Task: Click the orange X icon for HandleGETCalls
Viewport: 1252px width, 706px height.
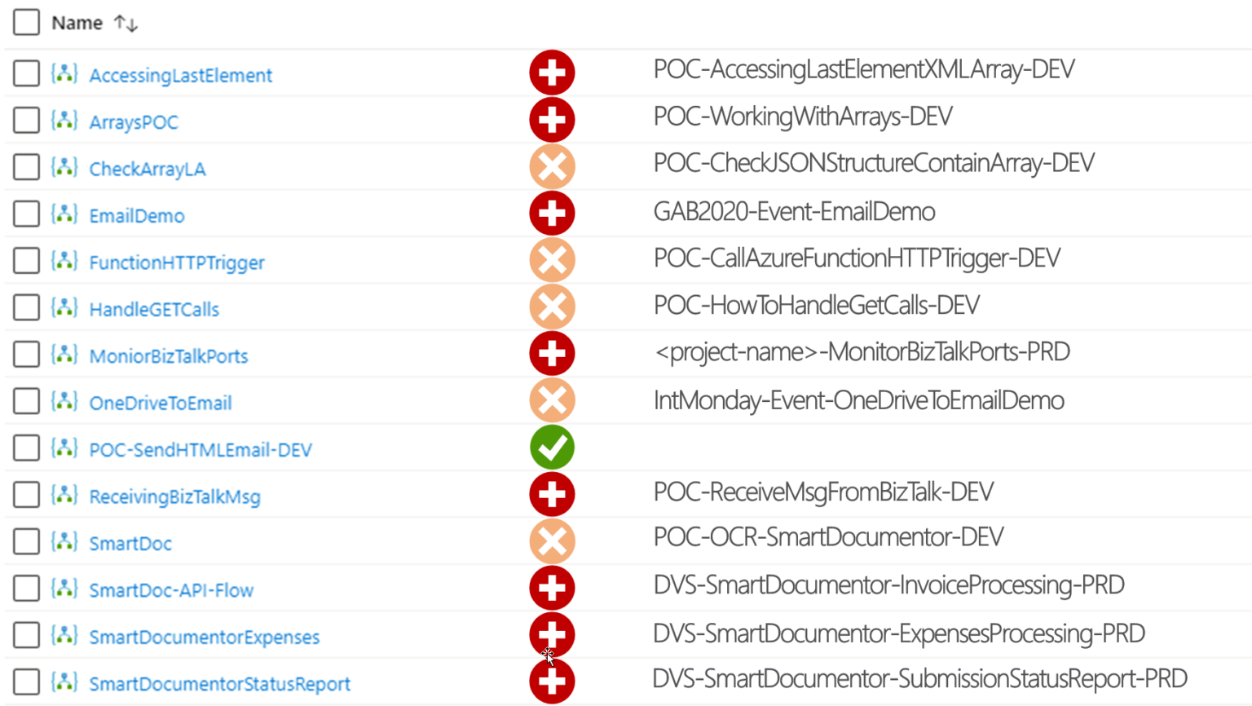Action: click(x=552, y=307)
